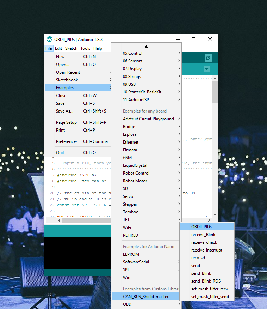Load the recv_sd example sketch
This screenshot has width=267, height=309.
[207, 258]
